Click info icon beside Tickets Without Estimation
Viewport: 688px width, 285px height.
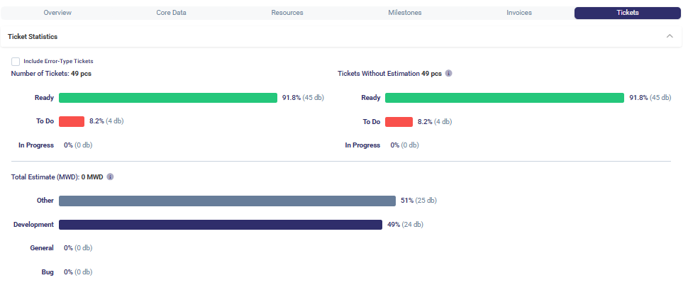[449, 73]
